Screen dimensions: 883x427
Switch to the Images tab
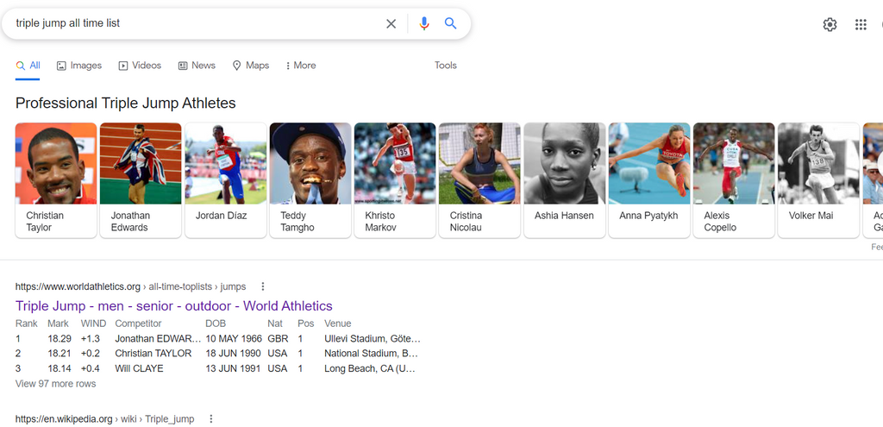(x=79, y=66)
